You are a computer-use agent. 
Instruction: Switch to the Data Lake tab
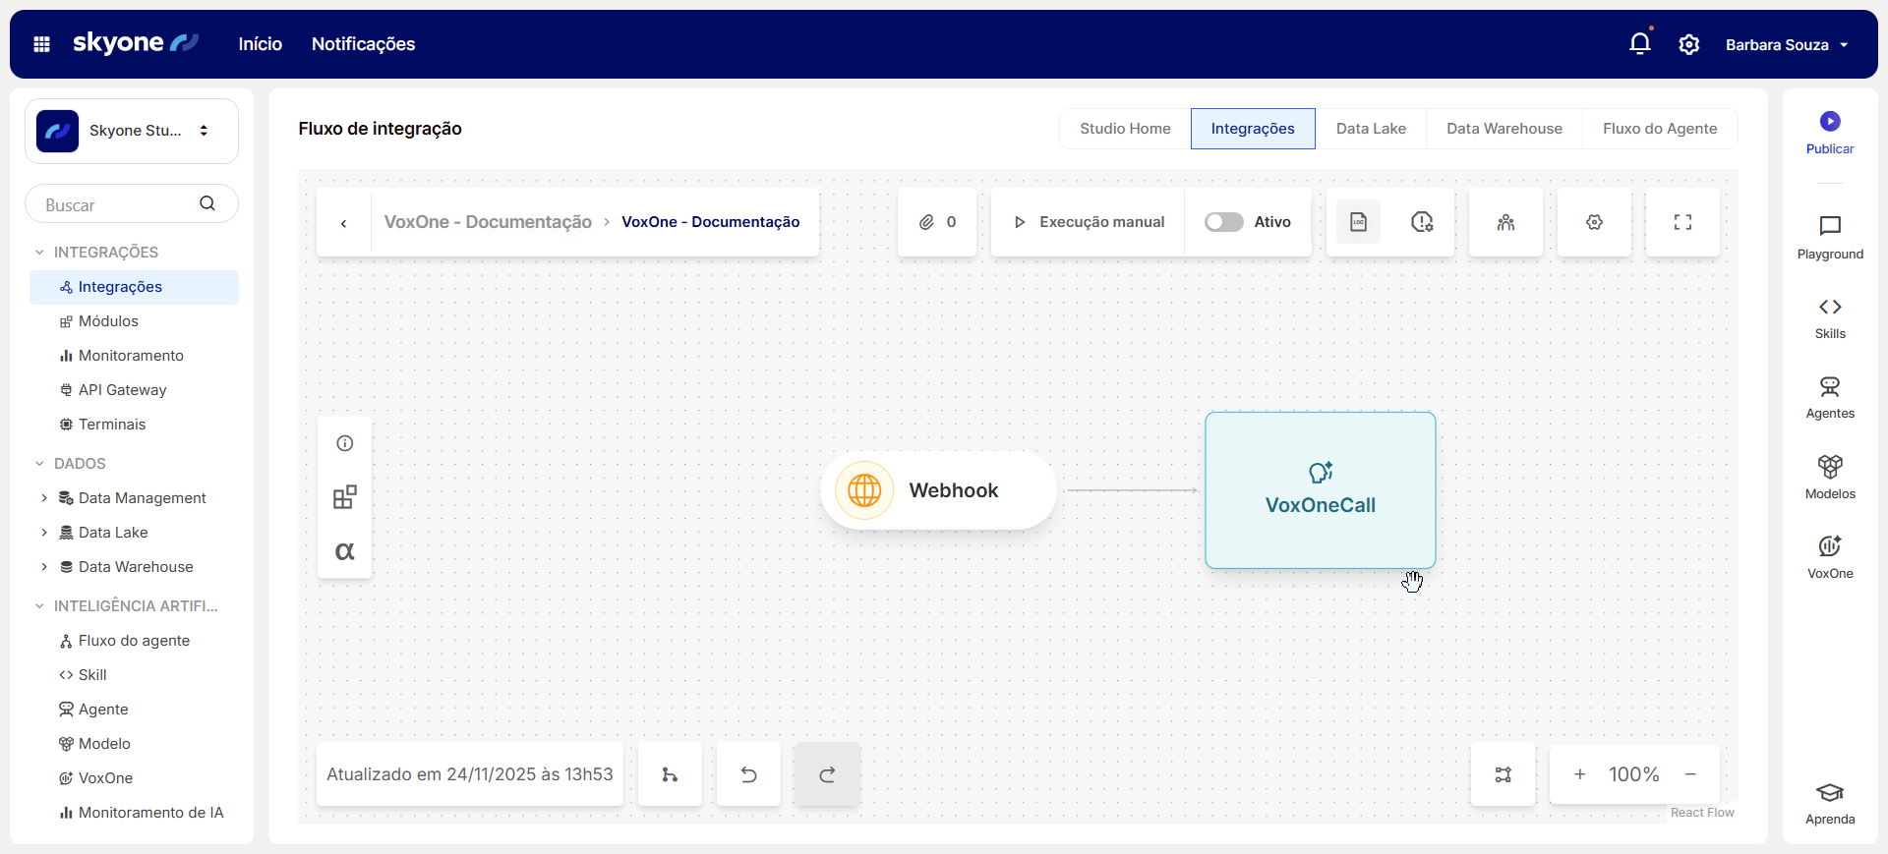pyautogui.click(x=1370, y=129)
